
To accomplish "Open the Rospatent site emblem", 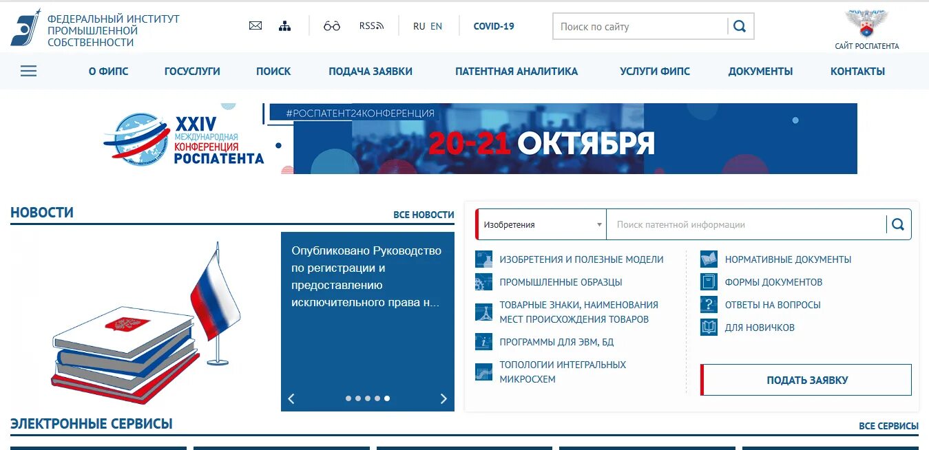I will (867, 23).
